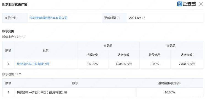205x100 pixels.
Task: Click the info icon beside 股份上升：1个
Action: (x=24, y=36)
